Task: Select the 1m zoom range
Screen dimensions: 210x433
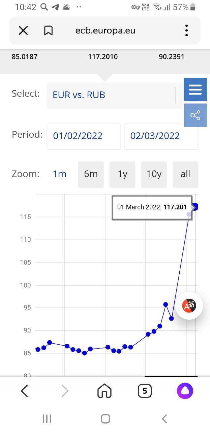Action: click(60, 174)
